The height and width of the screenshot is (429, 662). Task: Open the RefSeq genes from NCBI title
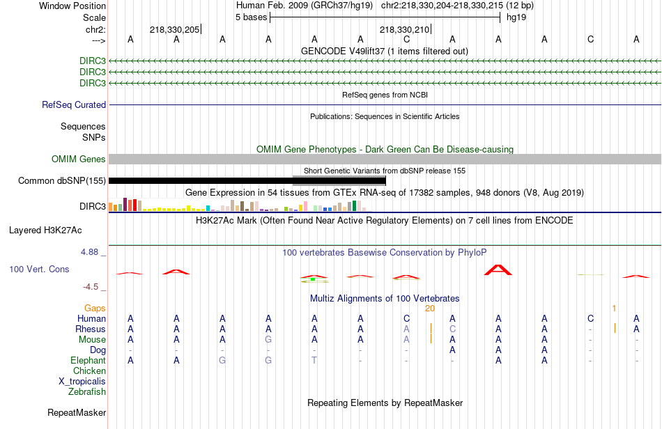(385, 95)
